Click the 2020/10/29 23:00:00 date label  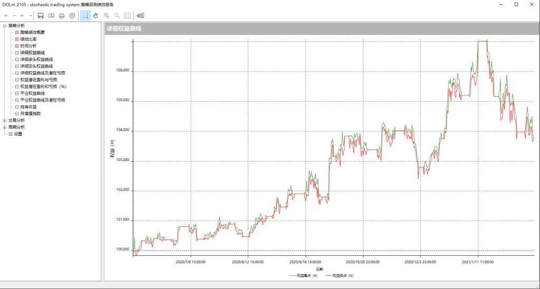point(363,262)
